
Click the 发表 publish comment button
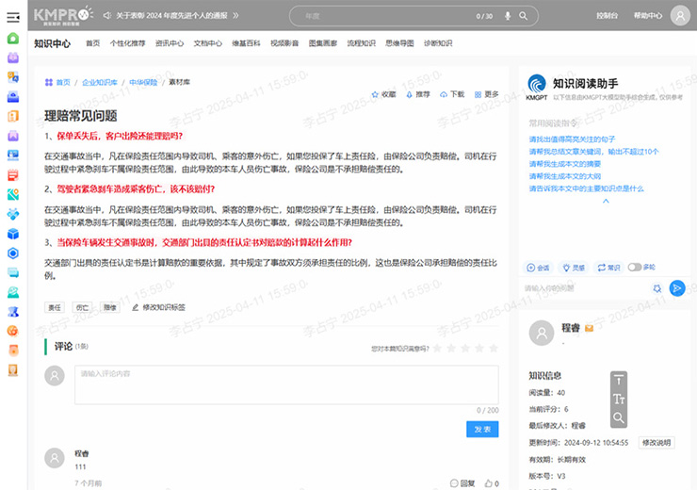(x=482, y=429)
